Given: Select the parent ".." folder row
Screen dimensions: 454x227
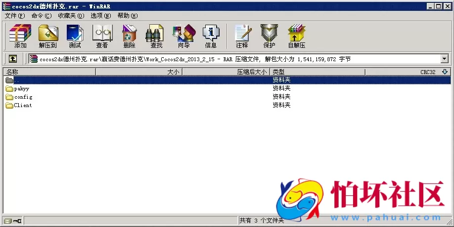Looking at the screenshot, I should 227,80.
